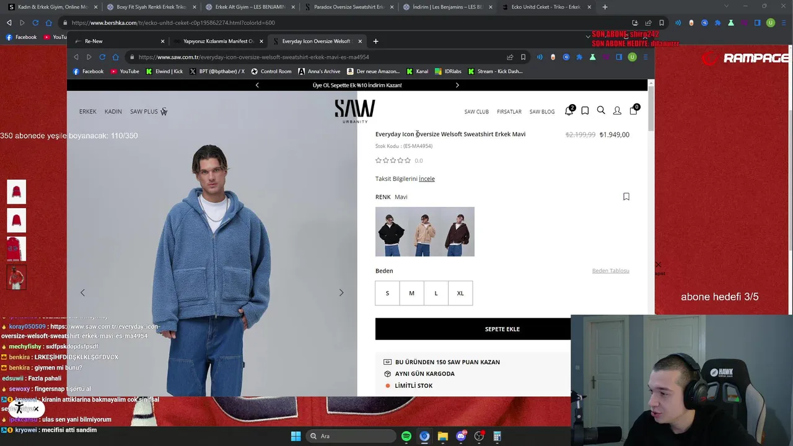Viewport: 793px width, 446px height.
Task: Open Stream - Kick Dash bookmark
Action: pos(495,71)
